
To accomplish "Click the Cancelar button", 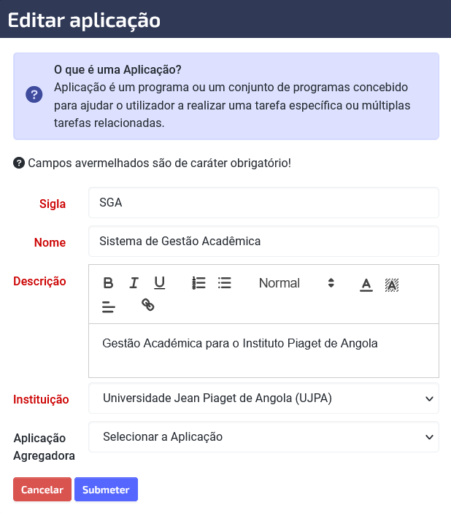I will pyautogui.click(x=42, y=490).
